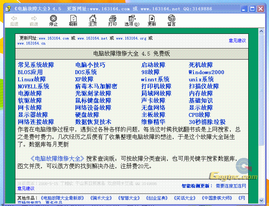Click the application icon in title bar
This screenshot has height=206, width=269.
click(x=8, y=9)
